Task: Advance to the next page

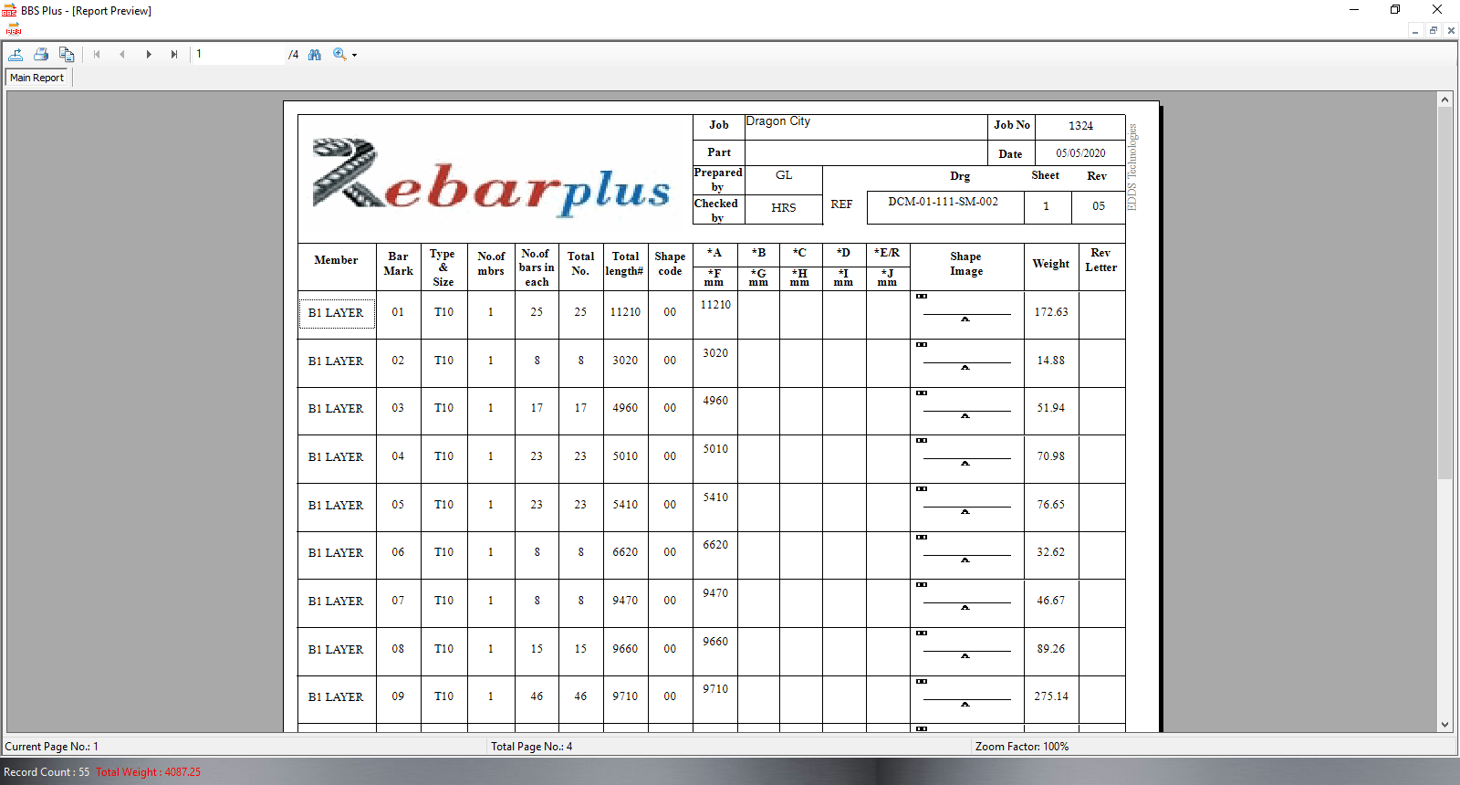Action: [x=149, y=55]
